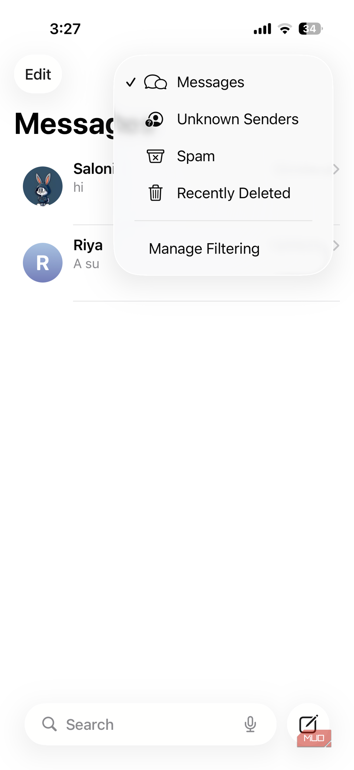Expand the Riya conversation chevron

tap(336, 246)
